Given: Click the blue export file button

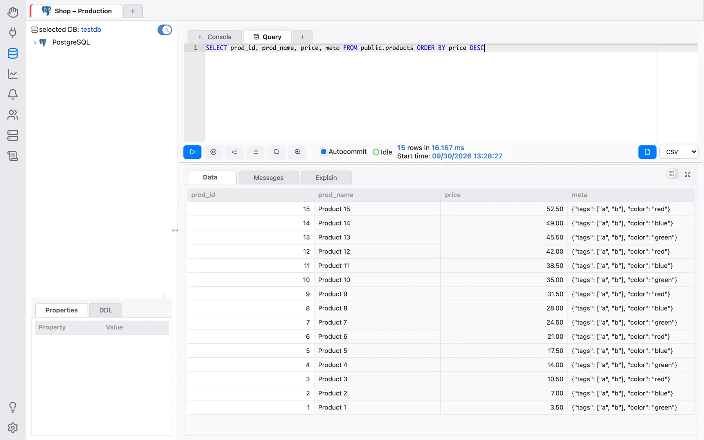Looking at the screenshot, I should 647,152.
